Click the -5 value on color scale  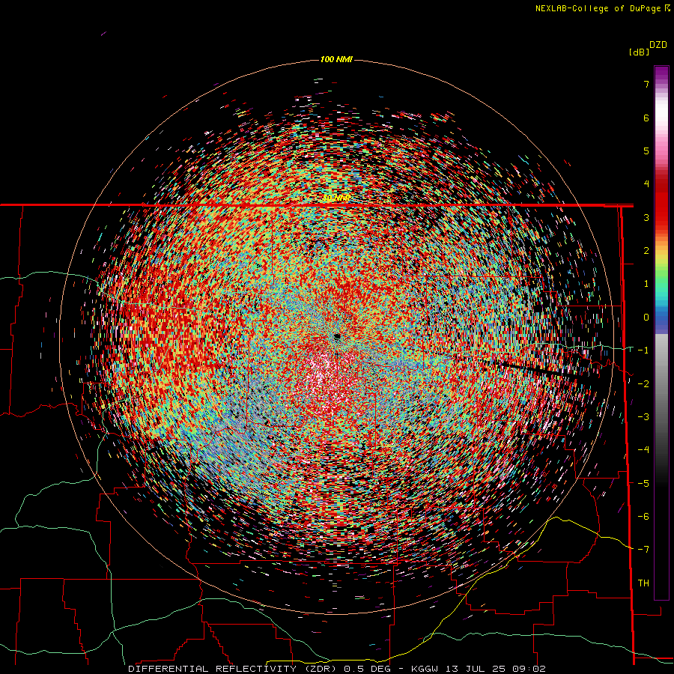tap(643, 484)
